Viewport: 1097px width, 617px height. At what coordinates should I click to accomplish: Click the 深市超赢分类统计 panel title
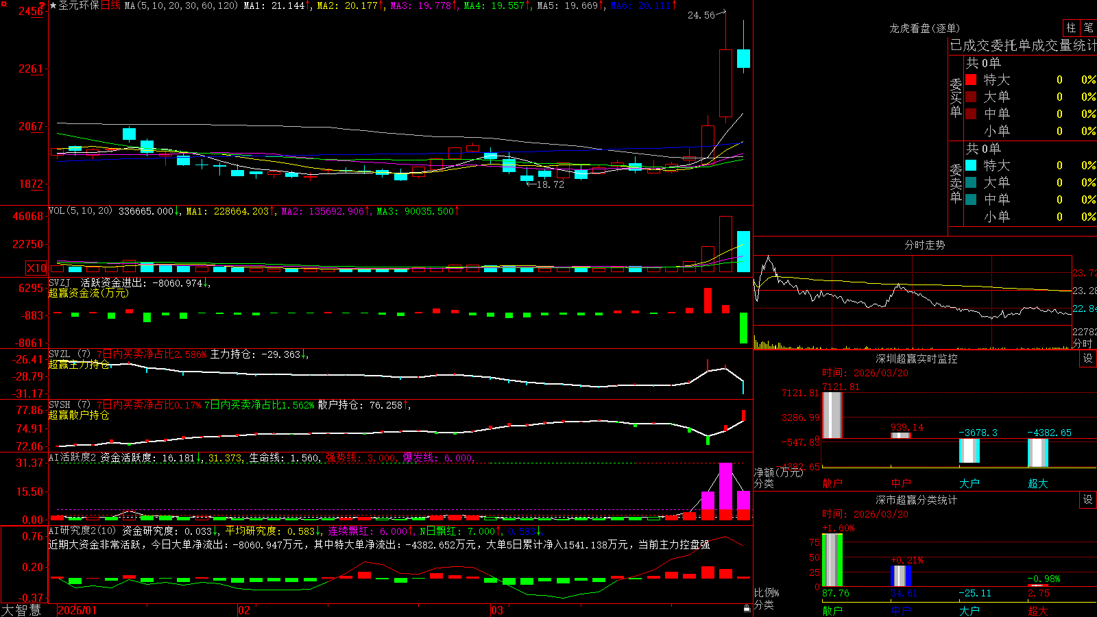tap(917, 500)
